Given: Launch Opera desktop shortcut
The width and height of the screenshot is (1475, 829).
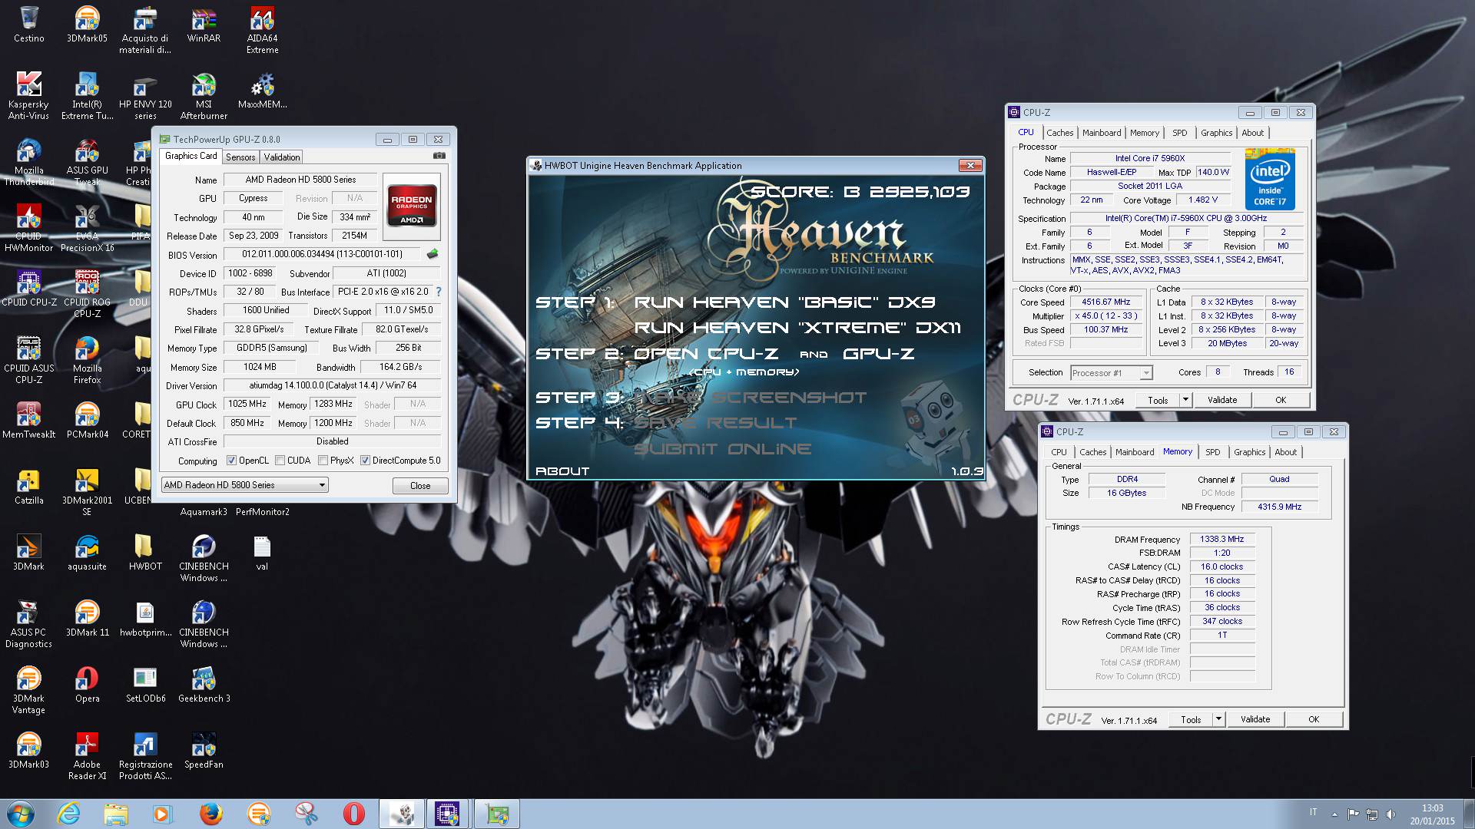Looking at the screenshot, I should point(87,685).
